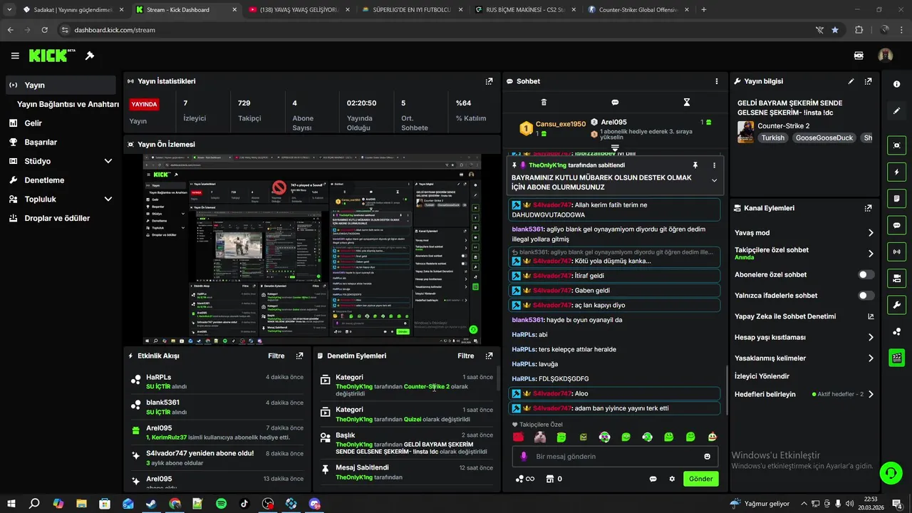The image size is (912, 513).
Task: Click the broadcast signal icon in the right sidebar
Action: (x=896, y=252)
